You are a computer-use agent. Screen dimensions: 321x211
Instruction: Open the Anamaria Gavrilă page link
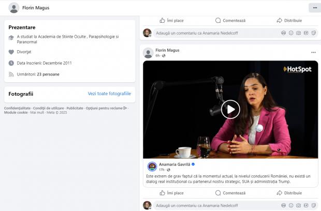[174, 164]
